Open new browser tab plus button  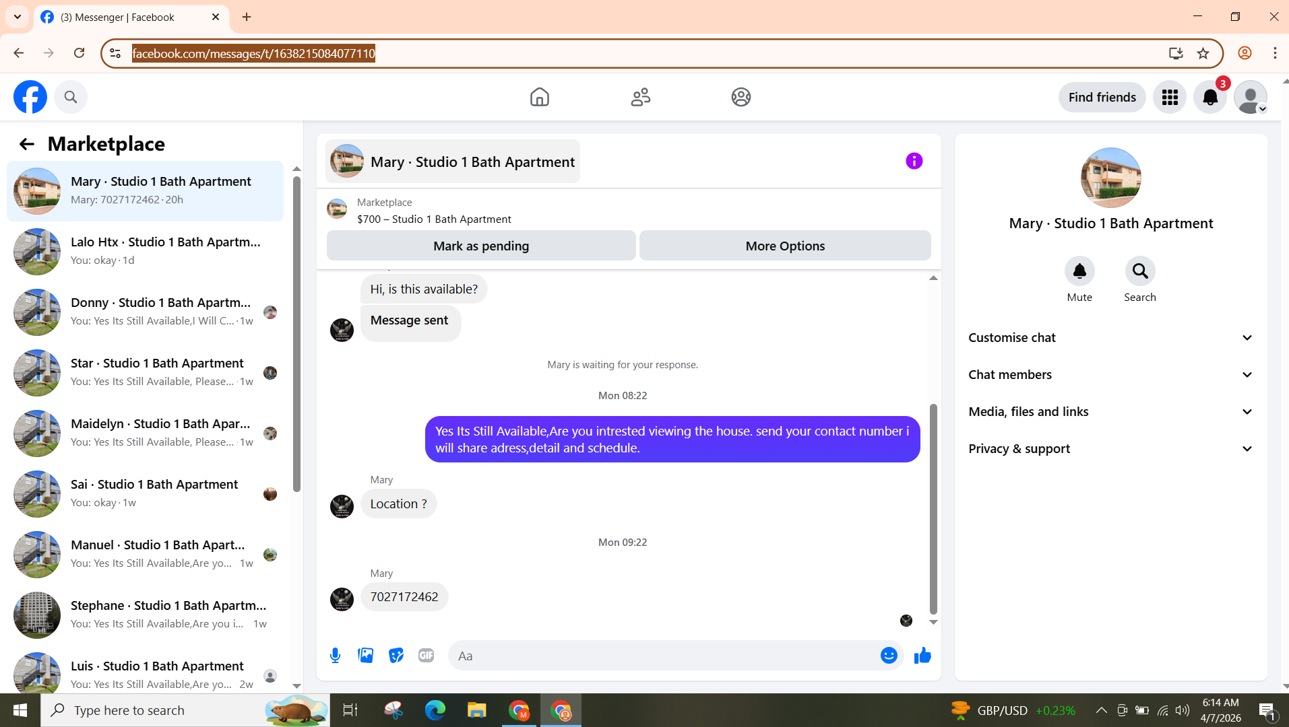click(247, 17)
